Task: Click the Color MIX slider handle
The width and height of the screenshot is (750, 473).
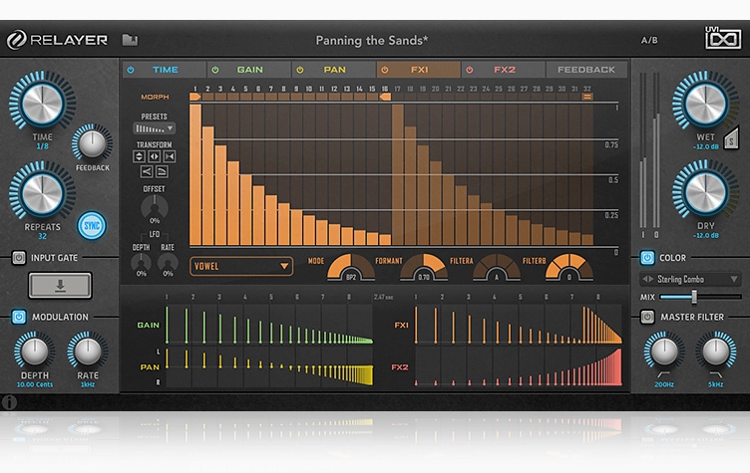Action: point(693,297)
